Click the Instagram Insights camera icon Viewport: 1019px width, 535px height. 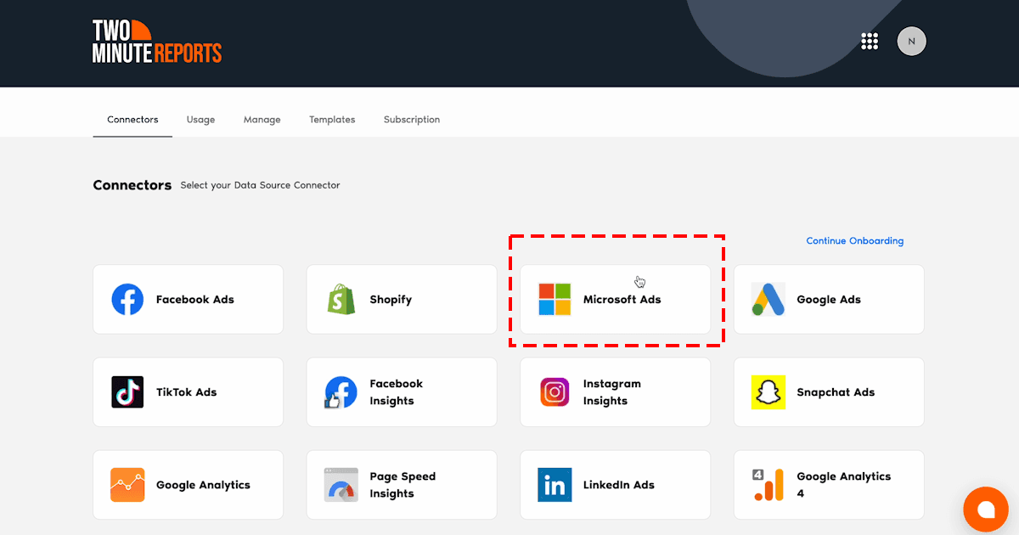click(x=555, y=391)
